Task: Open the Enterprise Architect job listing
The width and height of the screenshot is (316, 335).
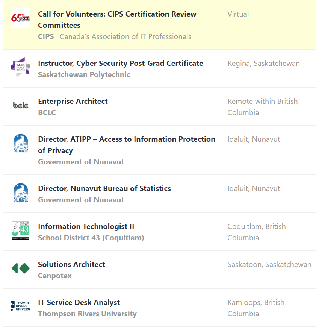Action: point(73,101)
